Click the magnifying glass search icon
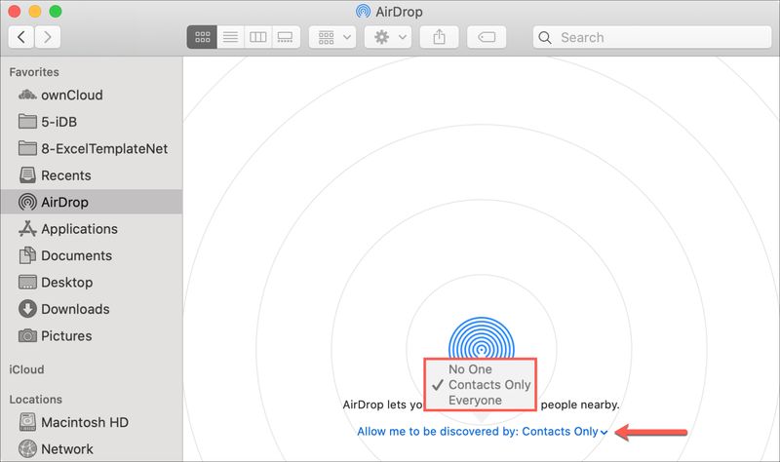 tap(545, 38)
